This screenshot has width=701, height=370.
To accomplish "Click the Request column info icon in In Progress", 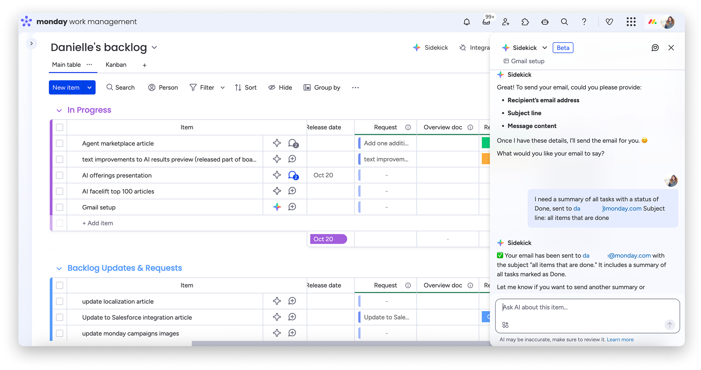I will [x=408, y=127].
